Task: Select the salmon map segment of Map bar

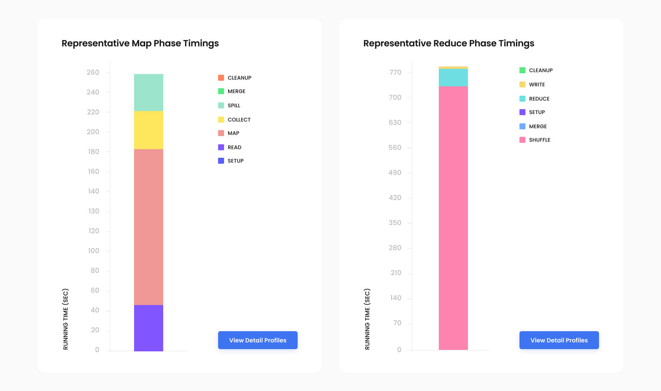Action: (x=149, y=227)
